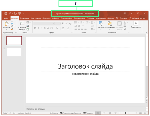Undo the last action
150x116 pixels.
[10, 14]
